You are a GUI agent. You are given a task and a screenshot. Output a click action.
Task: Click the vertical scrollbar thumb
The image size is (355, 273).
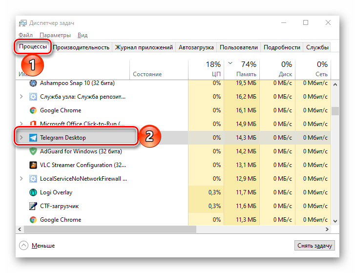pos(335,111)
